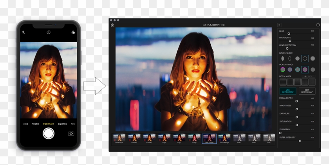Tap the filters icon on the phone camera
Screen dimensions: 329x165
[73, 32]
